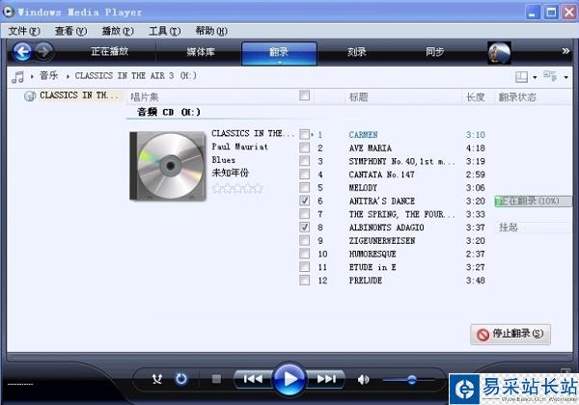Mute the sound with speaker icon
The width and height of the screenshot is (579, 405).
pos(363,379)
